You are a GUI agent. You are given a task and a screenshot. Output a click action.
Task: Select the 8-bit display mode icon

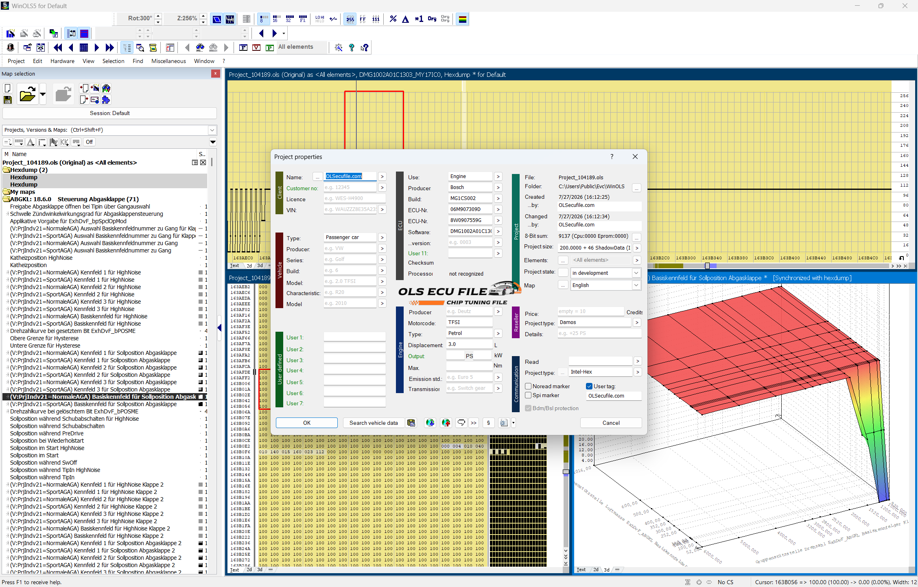[x=264, y=19]
